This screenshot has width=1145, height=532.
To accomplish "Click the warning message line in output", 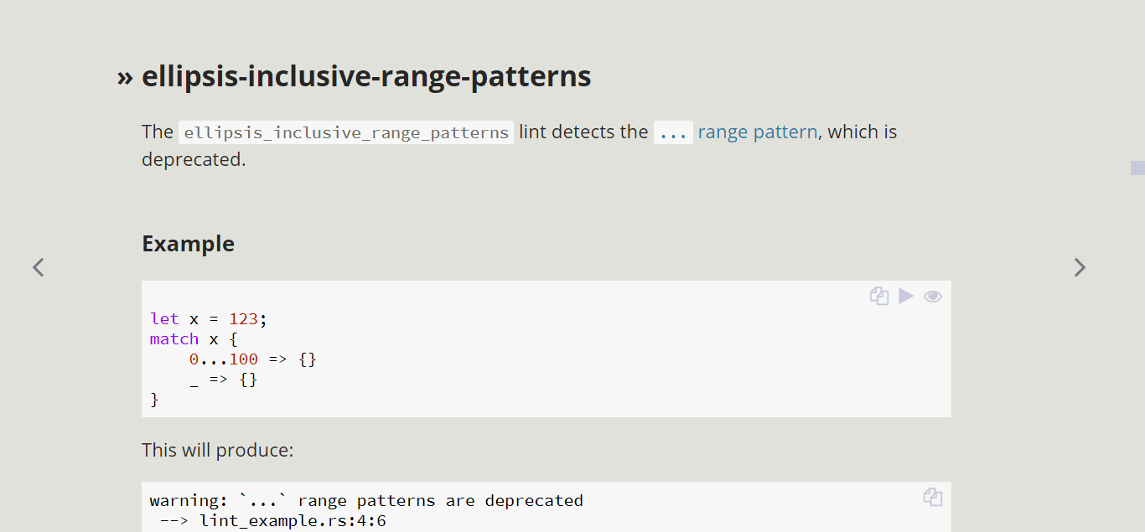I will point(366,501).
